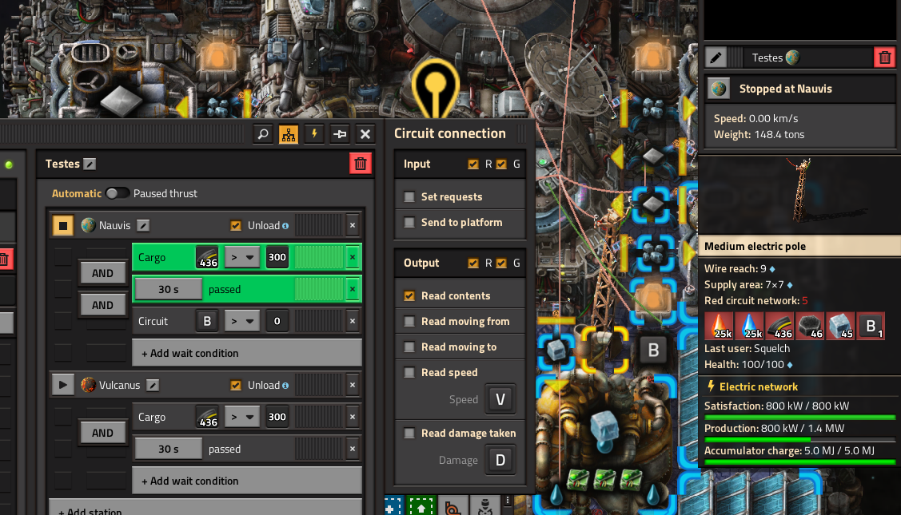Click the V speed signal slot
Screen dimensions: 901x515
tap(500, 399)
